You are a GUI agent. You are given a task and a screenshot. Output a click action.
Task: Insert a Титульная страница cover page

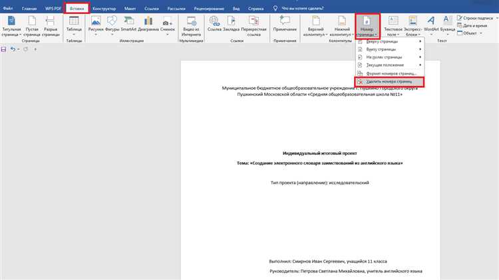click(x=11, y=26)
